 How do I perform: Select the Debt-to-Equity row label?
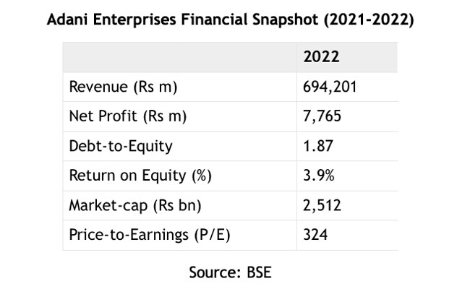pos(121,147)
